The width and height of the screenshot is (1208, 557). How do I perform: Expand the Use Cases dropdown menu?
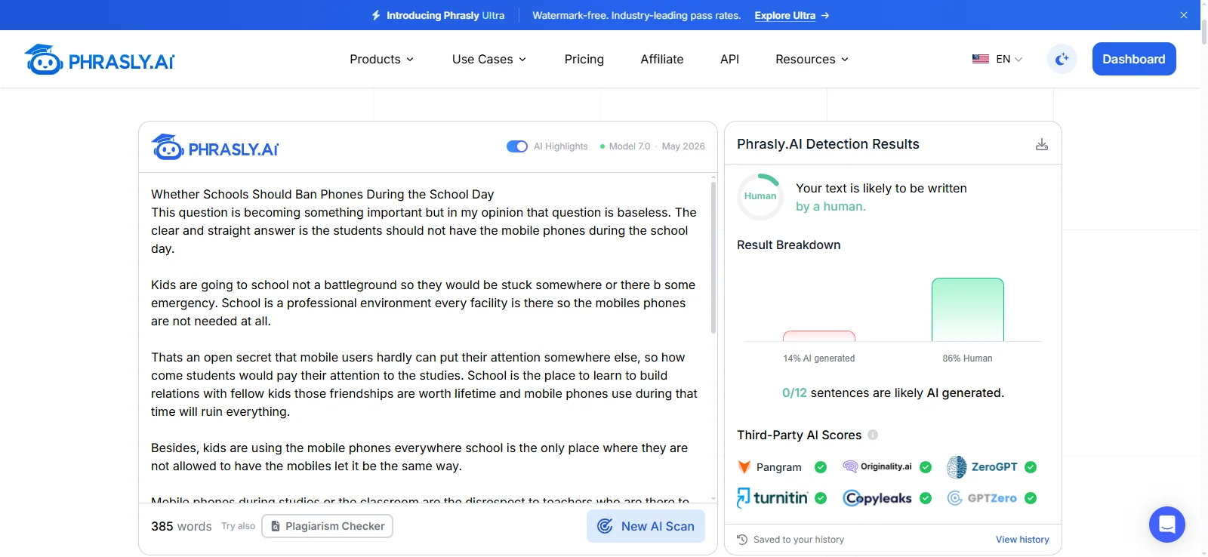[489, 59]
